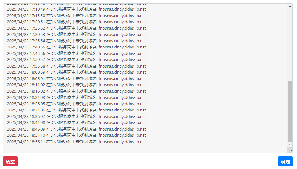
Task: Place cursor on the 17:40:55 log line
Action: (x=76, y=47)
